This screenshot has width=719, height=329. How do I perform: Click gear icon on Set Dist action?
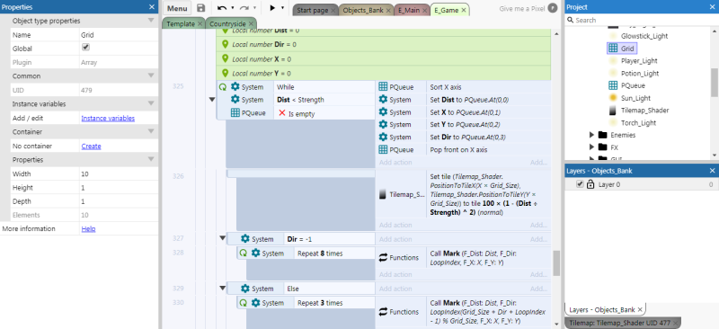(383, 100)
